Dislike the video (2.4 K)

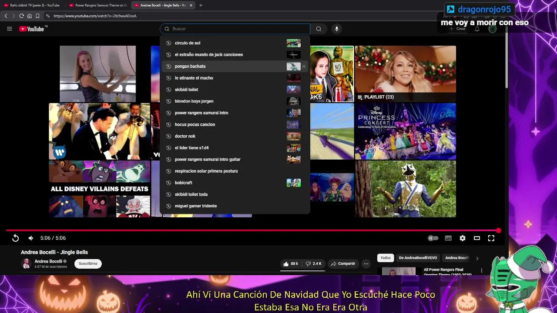click(314, 263)
